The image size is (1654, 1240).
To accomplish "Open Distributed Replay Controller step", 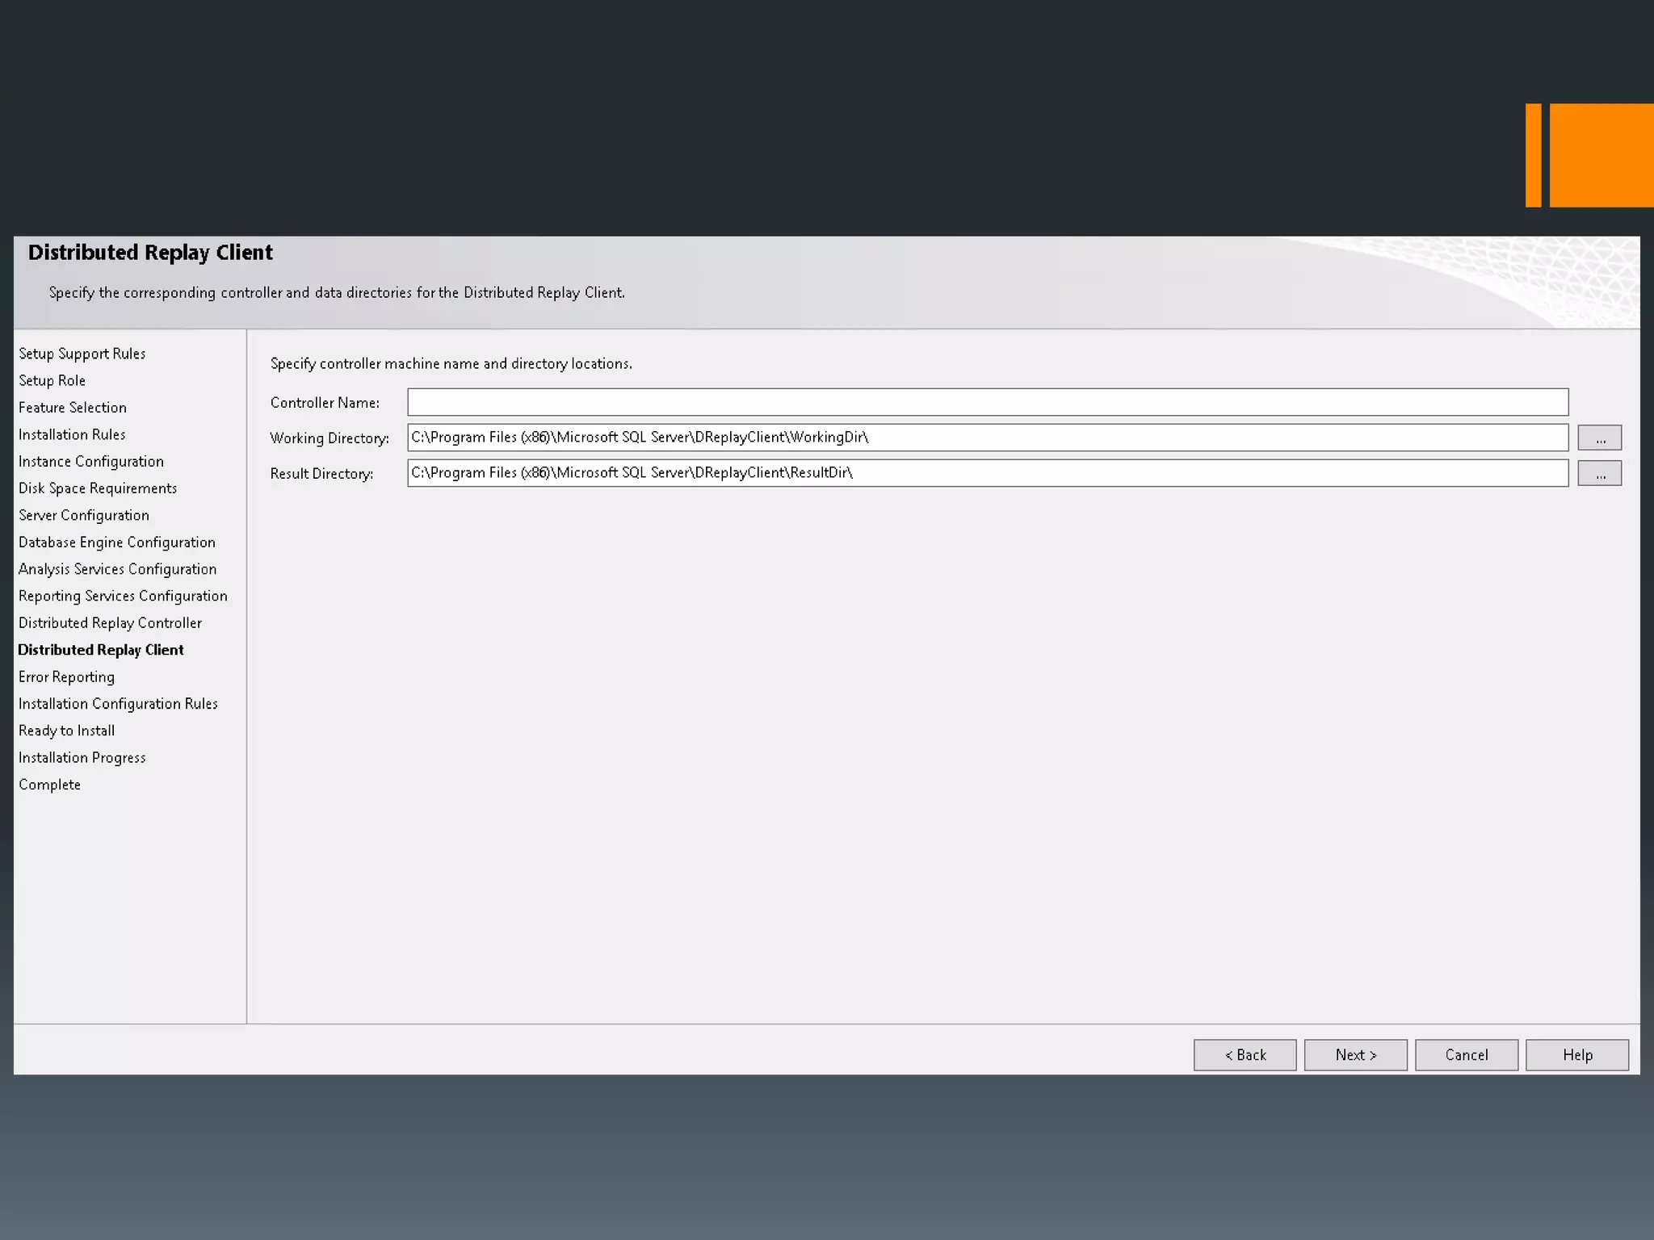I will (x=111, y=623).
